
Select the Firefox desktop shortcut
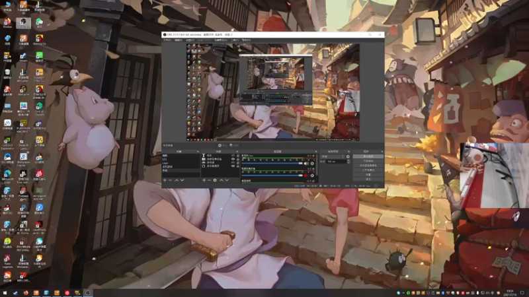tap(7, 23)
